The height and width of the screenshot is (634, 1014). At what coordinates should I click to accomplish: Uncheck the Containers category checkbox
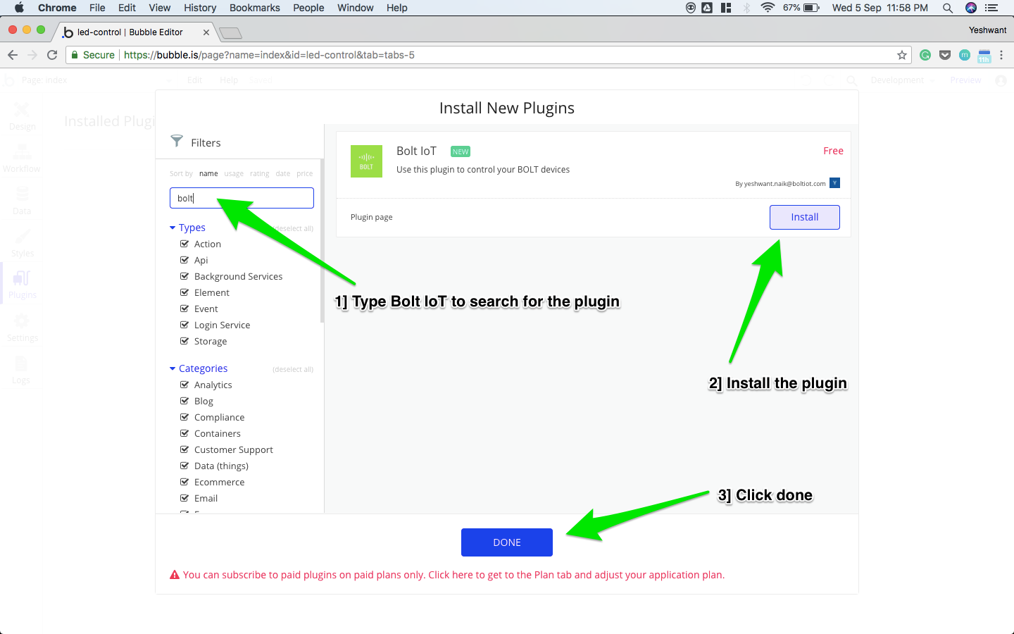(184, 433)
